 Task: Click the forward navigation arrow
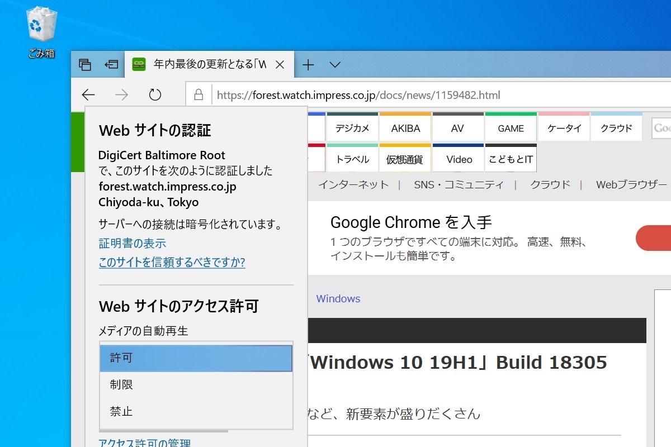coord(121,95)
